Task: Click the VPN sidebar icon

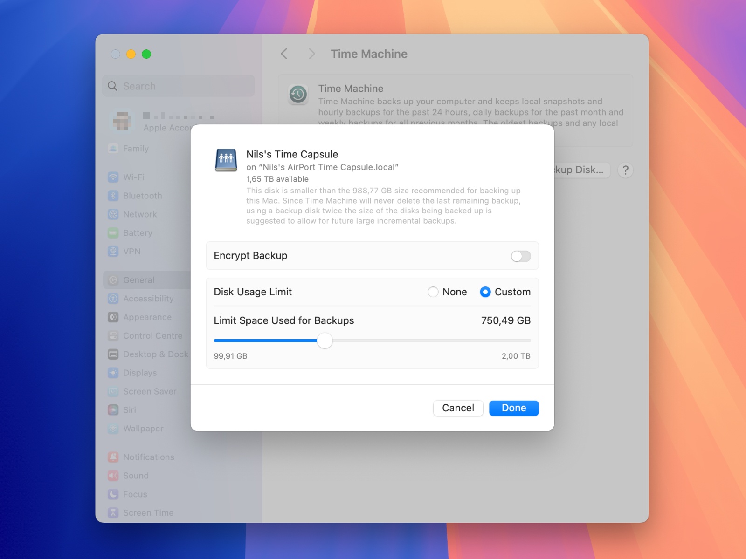Action: tap(113, 252)
